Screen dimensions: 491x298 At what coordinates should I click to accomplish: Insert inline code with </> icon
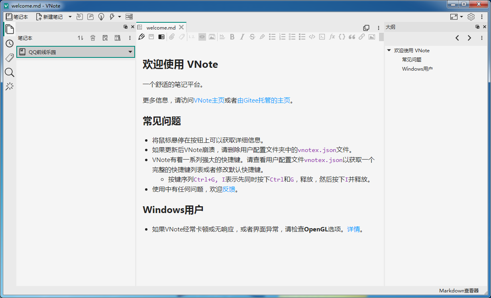[312, 37]
